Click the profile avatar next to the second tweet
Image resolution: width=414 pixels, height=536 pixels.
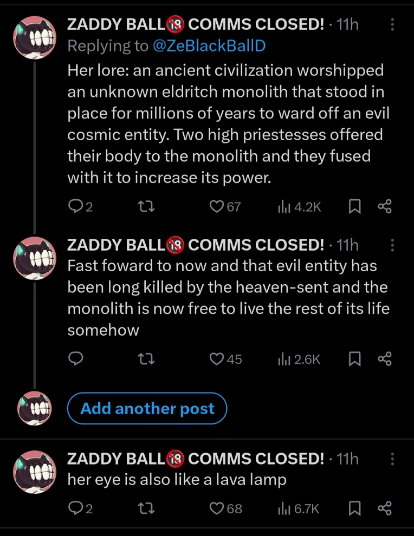[34, 258]
